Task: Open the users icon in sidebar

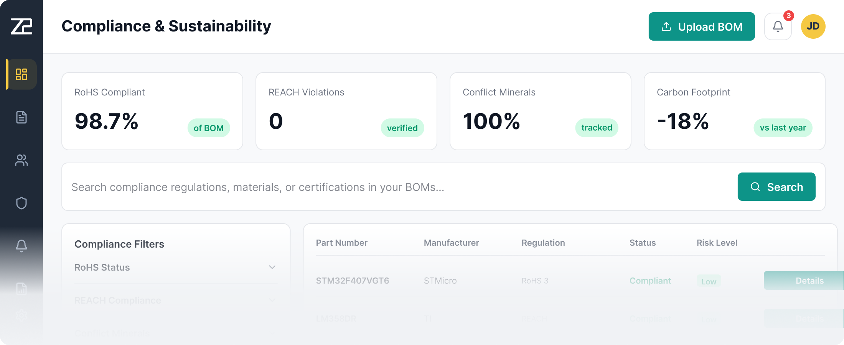Action: pyautogui.click(x=21, y=160)
